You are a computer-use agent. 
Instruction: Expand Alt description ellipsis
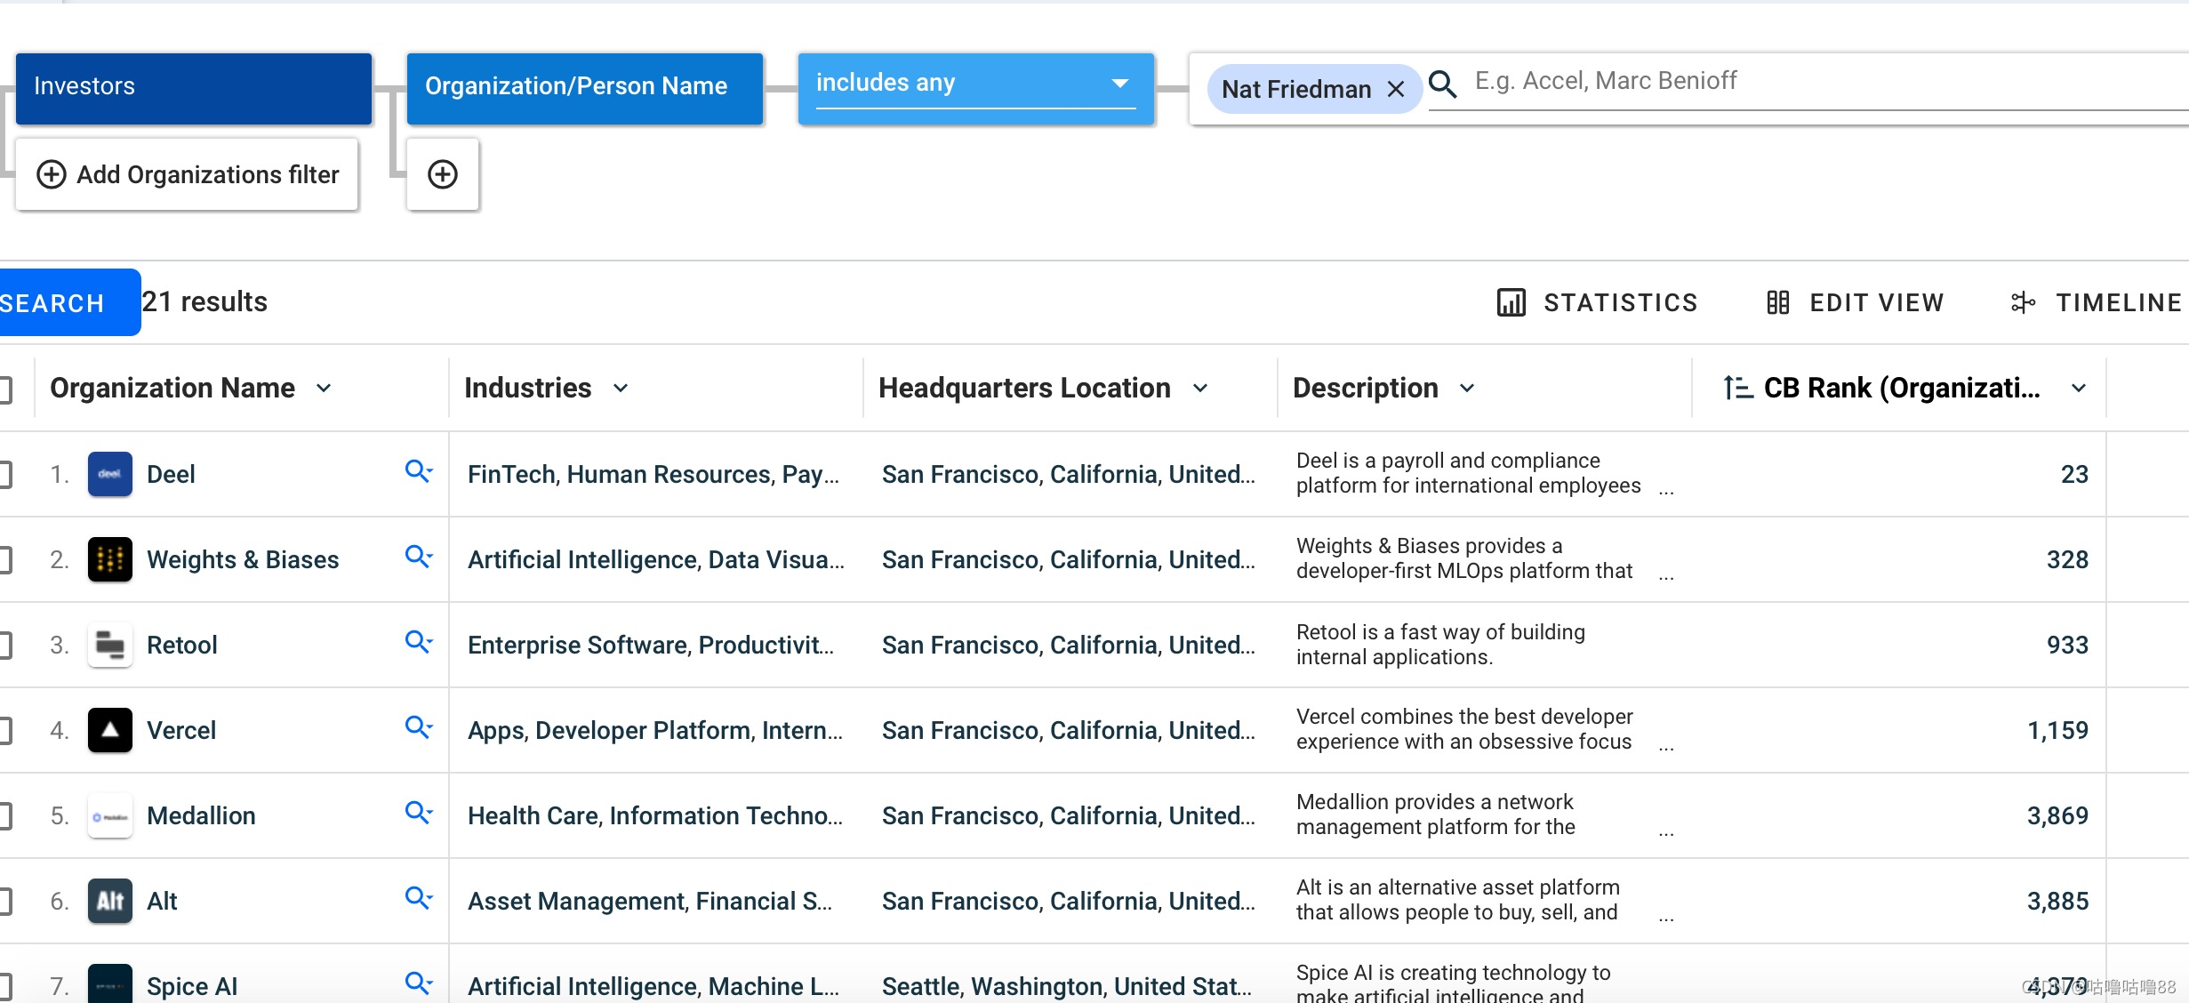click(1666, 918)
